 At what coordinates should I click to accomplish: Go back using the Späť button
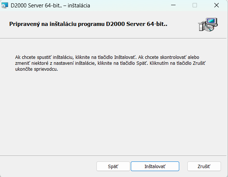click(113, 166)
